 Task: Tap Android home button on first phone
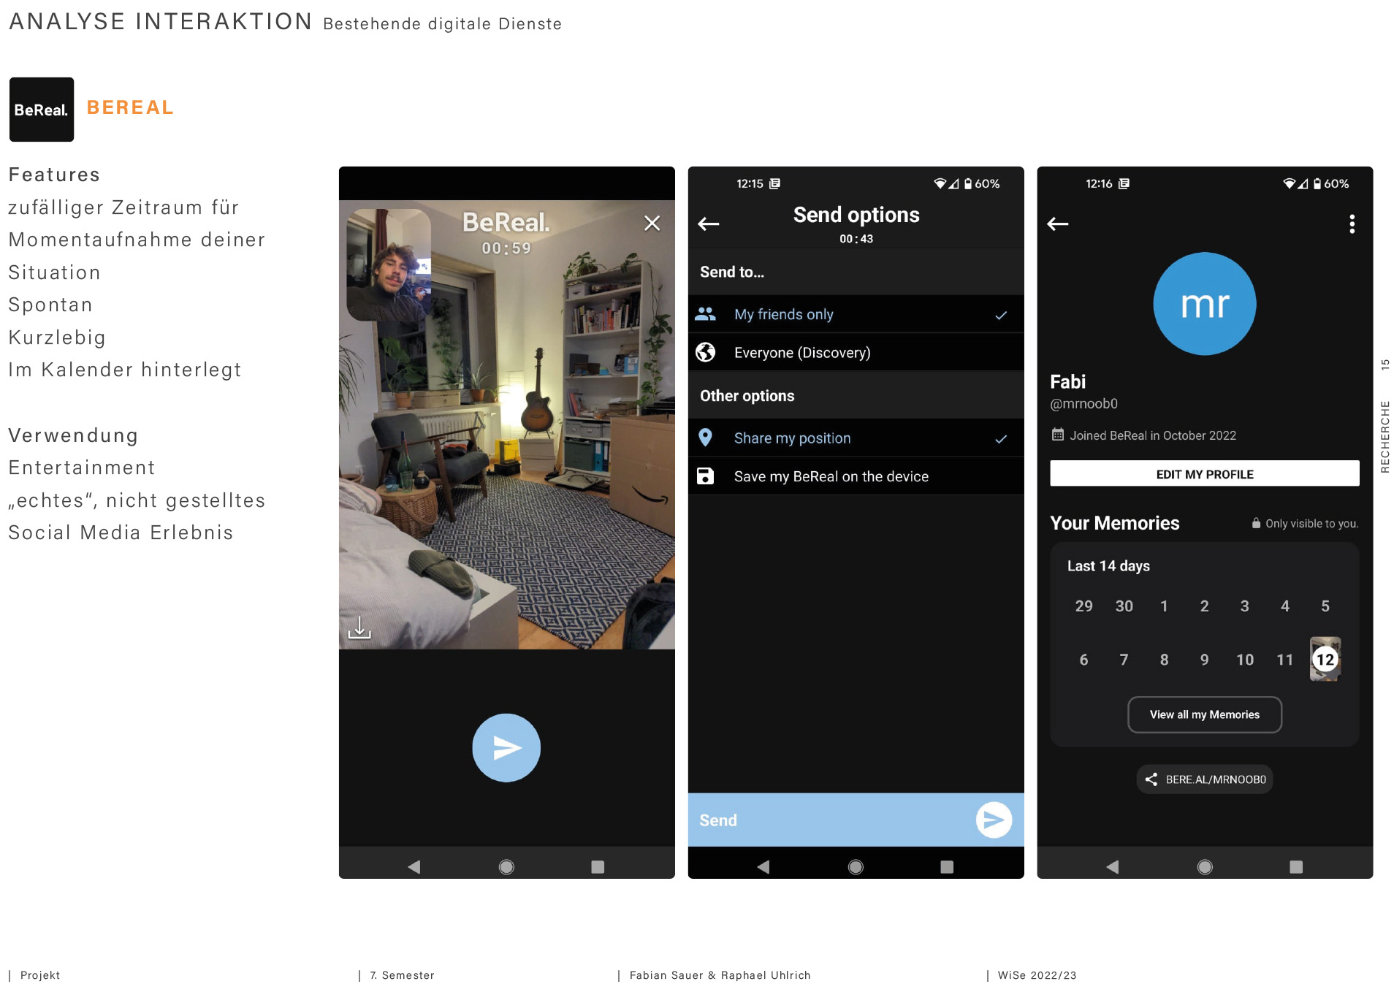(x=506, y=866)
